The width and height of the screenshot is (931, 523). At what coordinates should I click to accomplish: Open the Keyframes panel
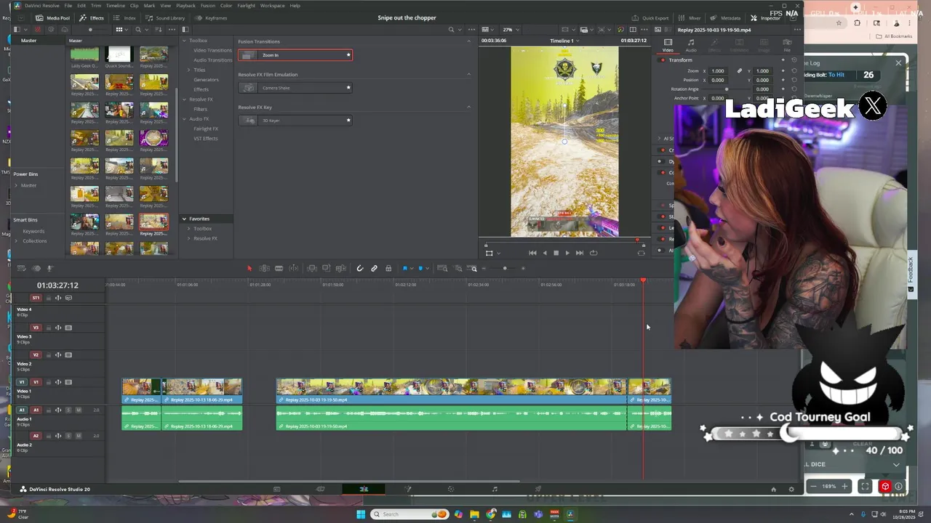[212, 17]
